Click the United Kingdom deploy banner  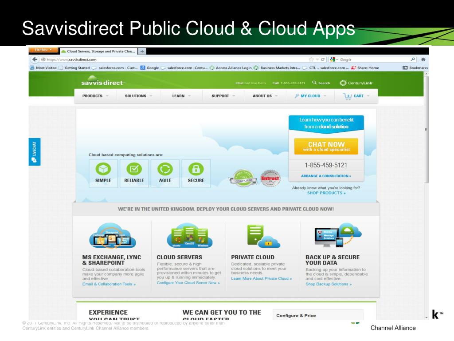click(226, 209)
